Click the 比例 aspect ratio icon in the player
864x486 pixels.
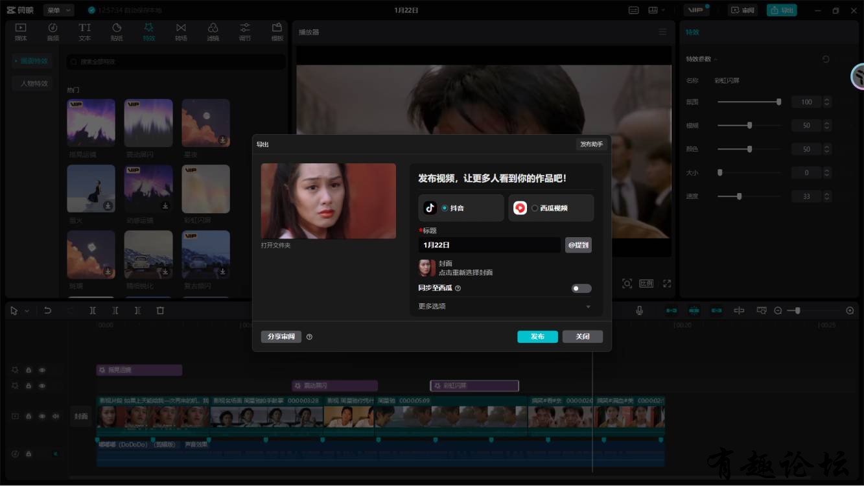(646, 283)
